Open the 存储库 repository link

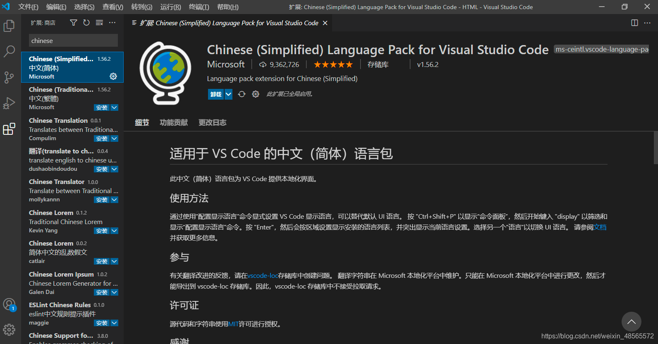pos(378,64)
